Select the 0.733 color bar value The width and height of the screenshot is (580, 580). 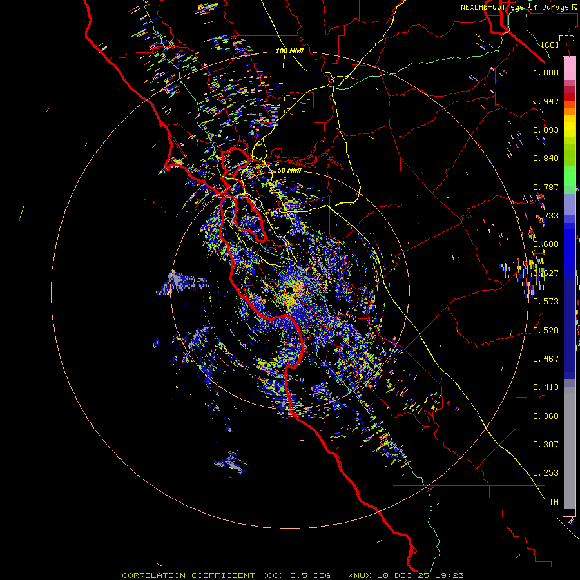[546, 216]
